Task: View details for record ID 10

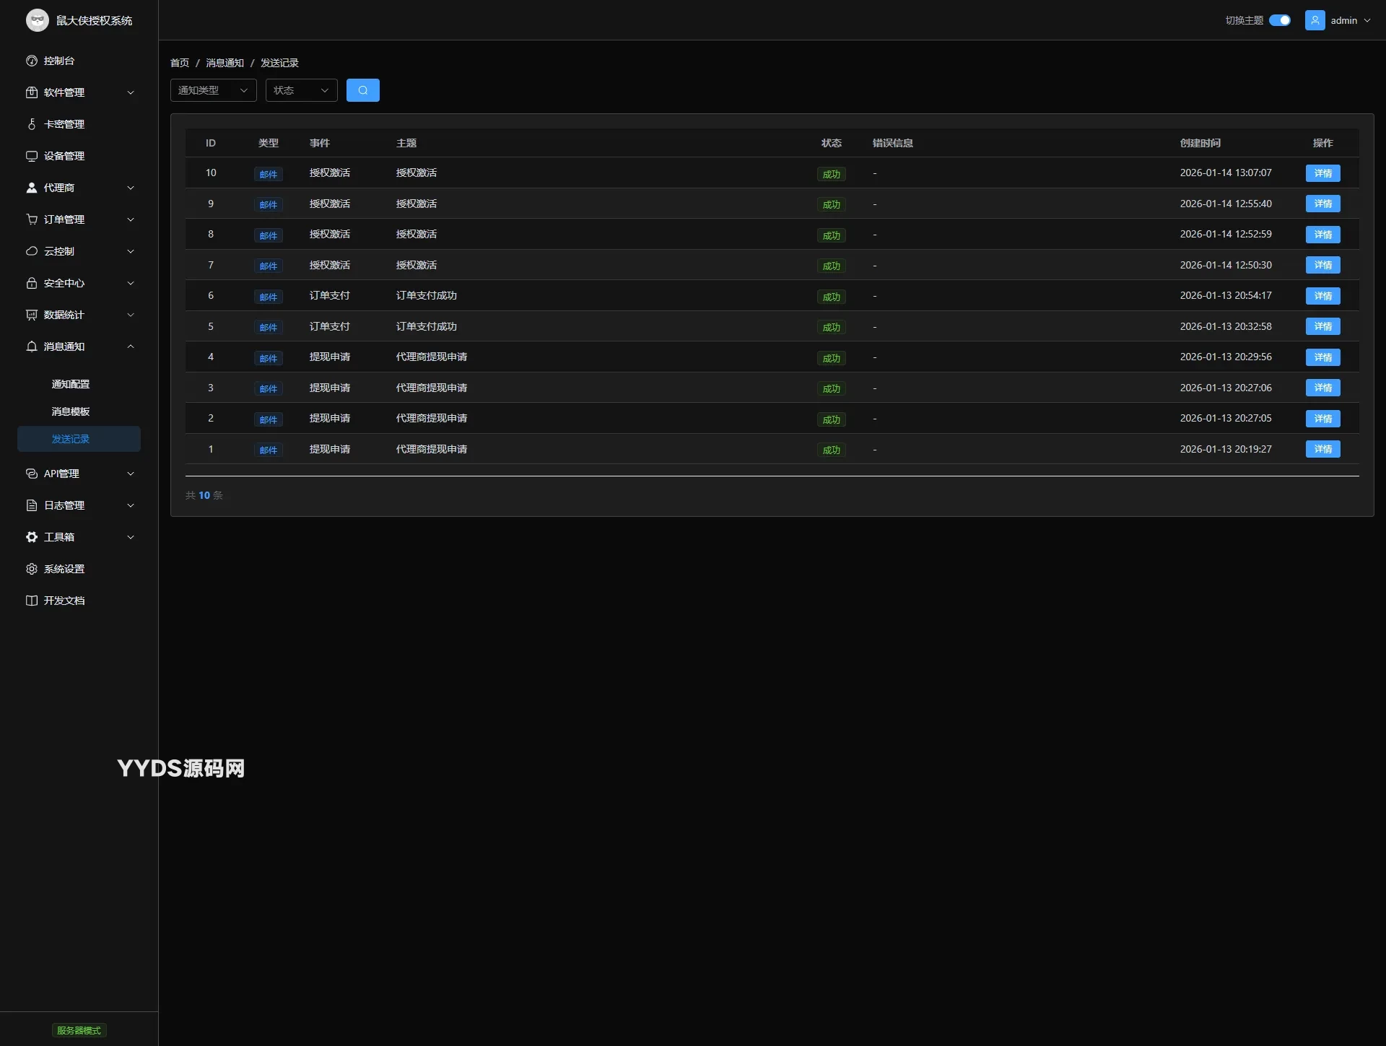Action: [x=1322, y=173]
